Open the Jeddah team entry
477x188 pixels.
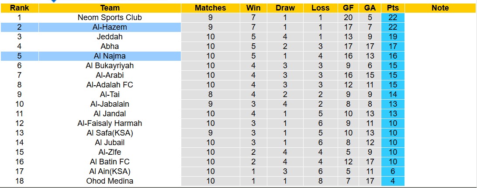coord(110,37)
